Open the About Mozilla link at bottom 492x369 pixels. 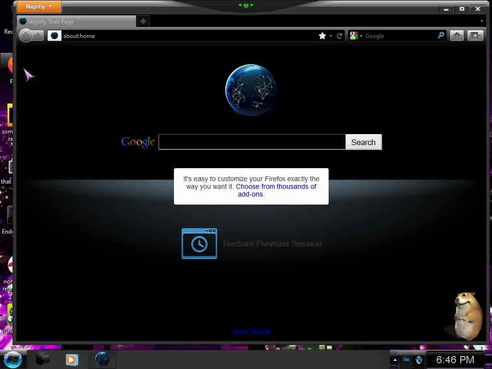tap(251, 332)
